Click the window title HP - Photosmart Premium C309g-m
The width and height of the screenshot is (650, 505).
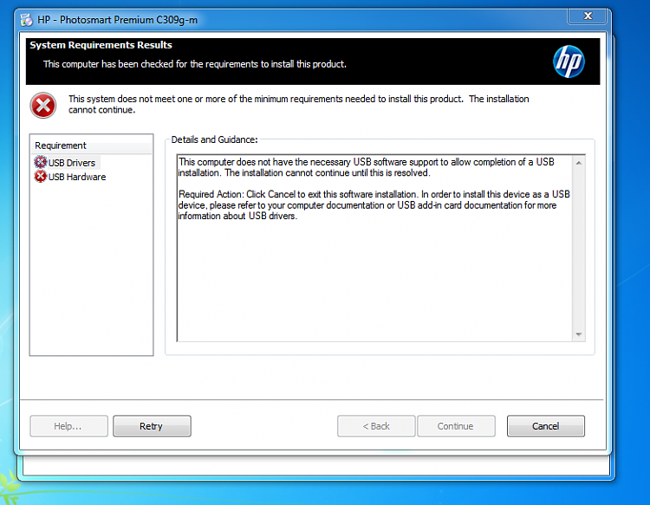coord(117,20)
